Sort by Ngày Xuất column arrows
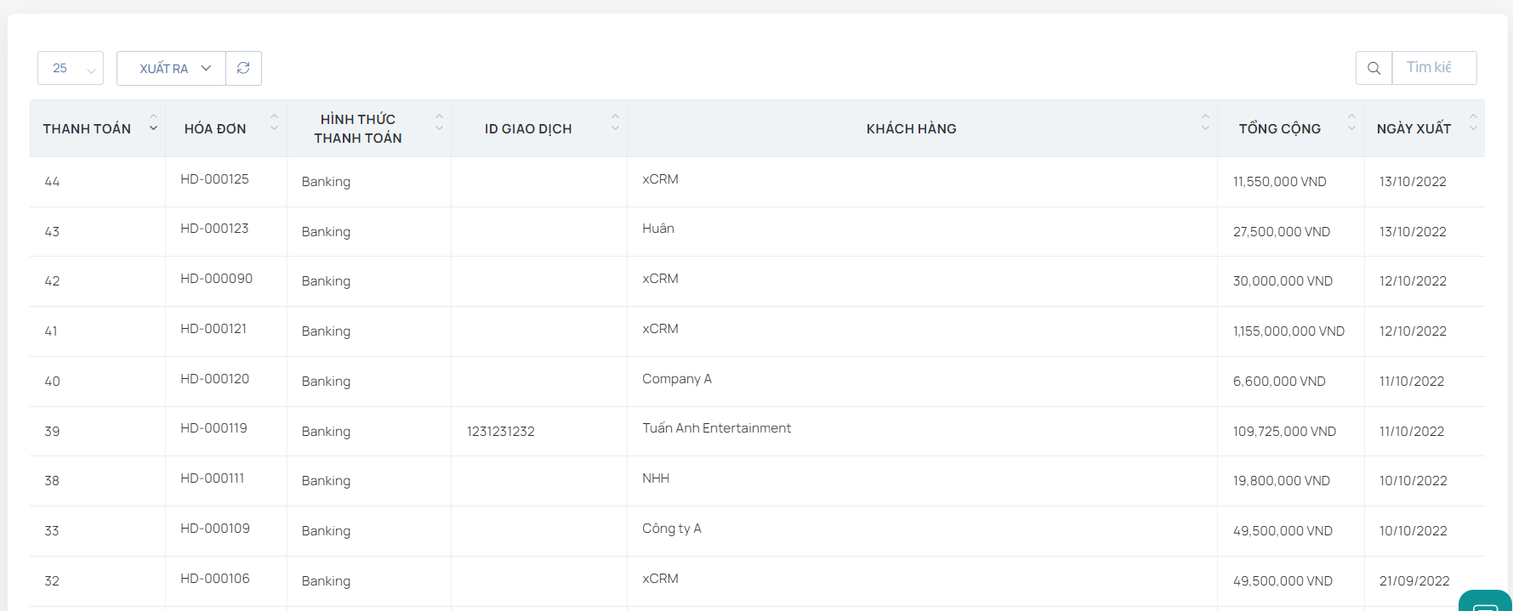1513x611 pixels. (x=1473, y=122)
